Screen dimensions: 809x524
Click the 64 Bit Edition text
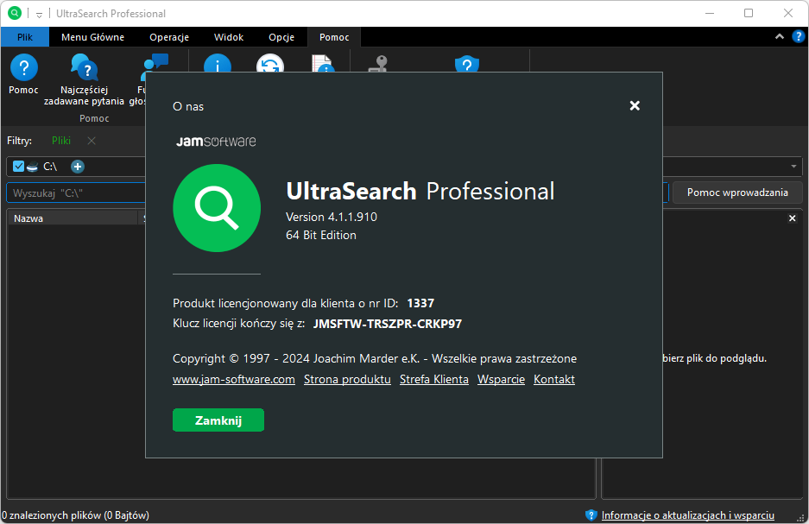click(x=321, y=235)
